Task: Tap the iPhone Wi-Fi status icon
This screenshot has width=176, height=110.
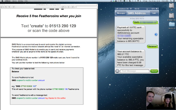Action: click(131, 8)
